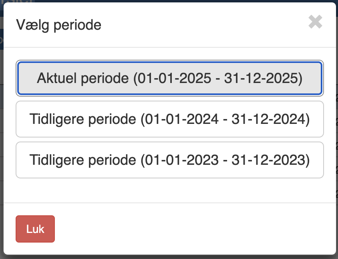Pick Tidligere periode 01-01-2023 to 31-12-2023

[169, 160]
